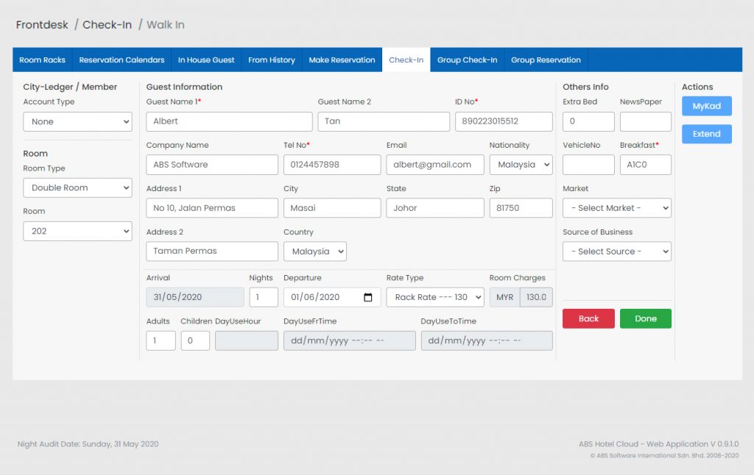Open the Departure date calendar picker icon

coord(368,298)
